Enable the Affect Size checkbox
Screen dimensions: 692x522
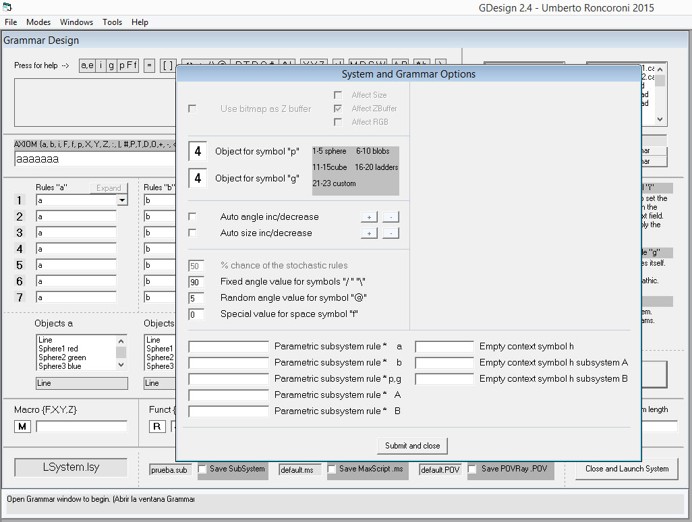coord(338,95)
